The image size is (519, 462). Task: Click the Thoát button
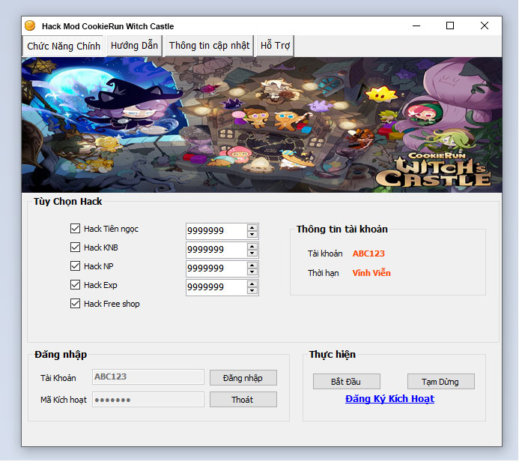click(243, 400)
